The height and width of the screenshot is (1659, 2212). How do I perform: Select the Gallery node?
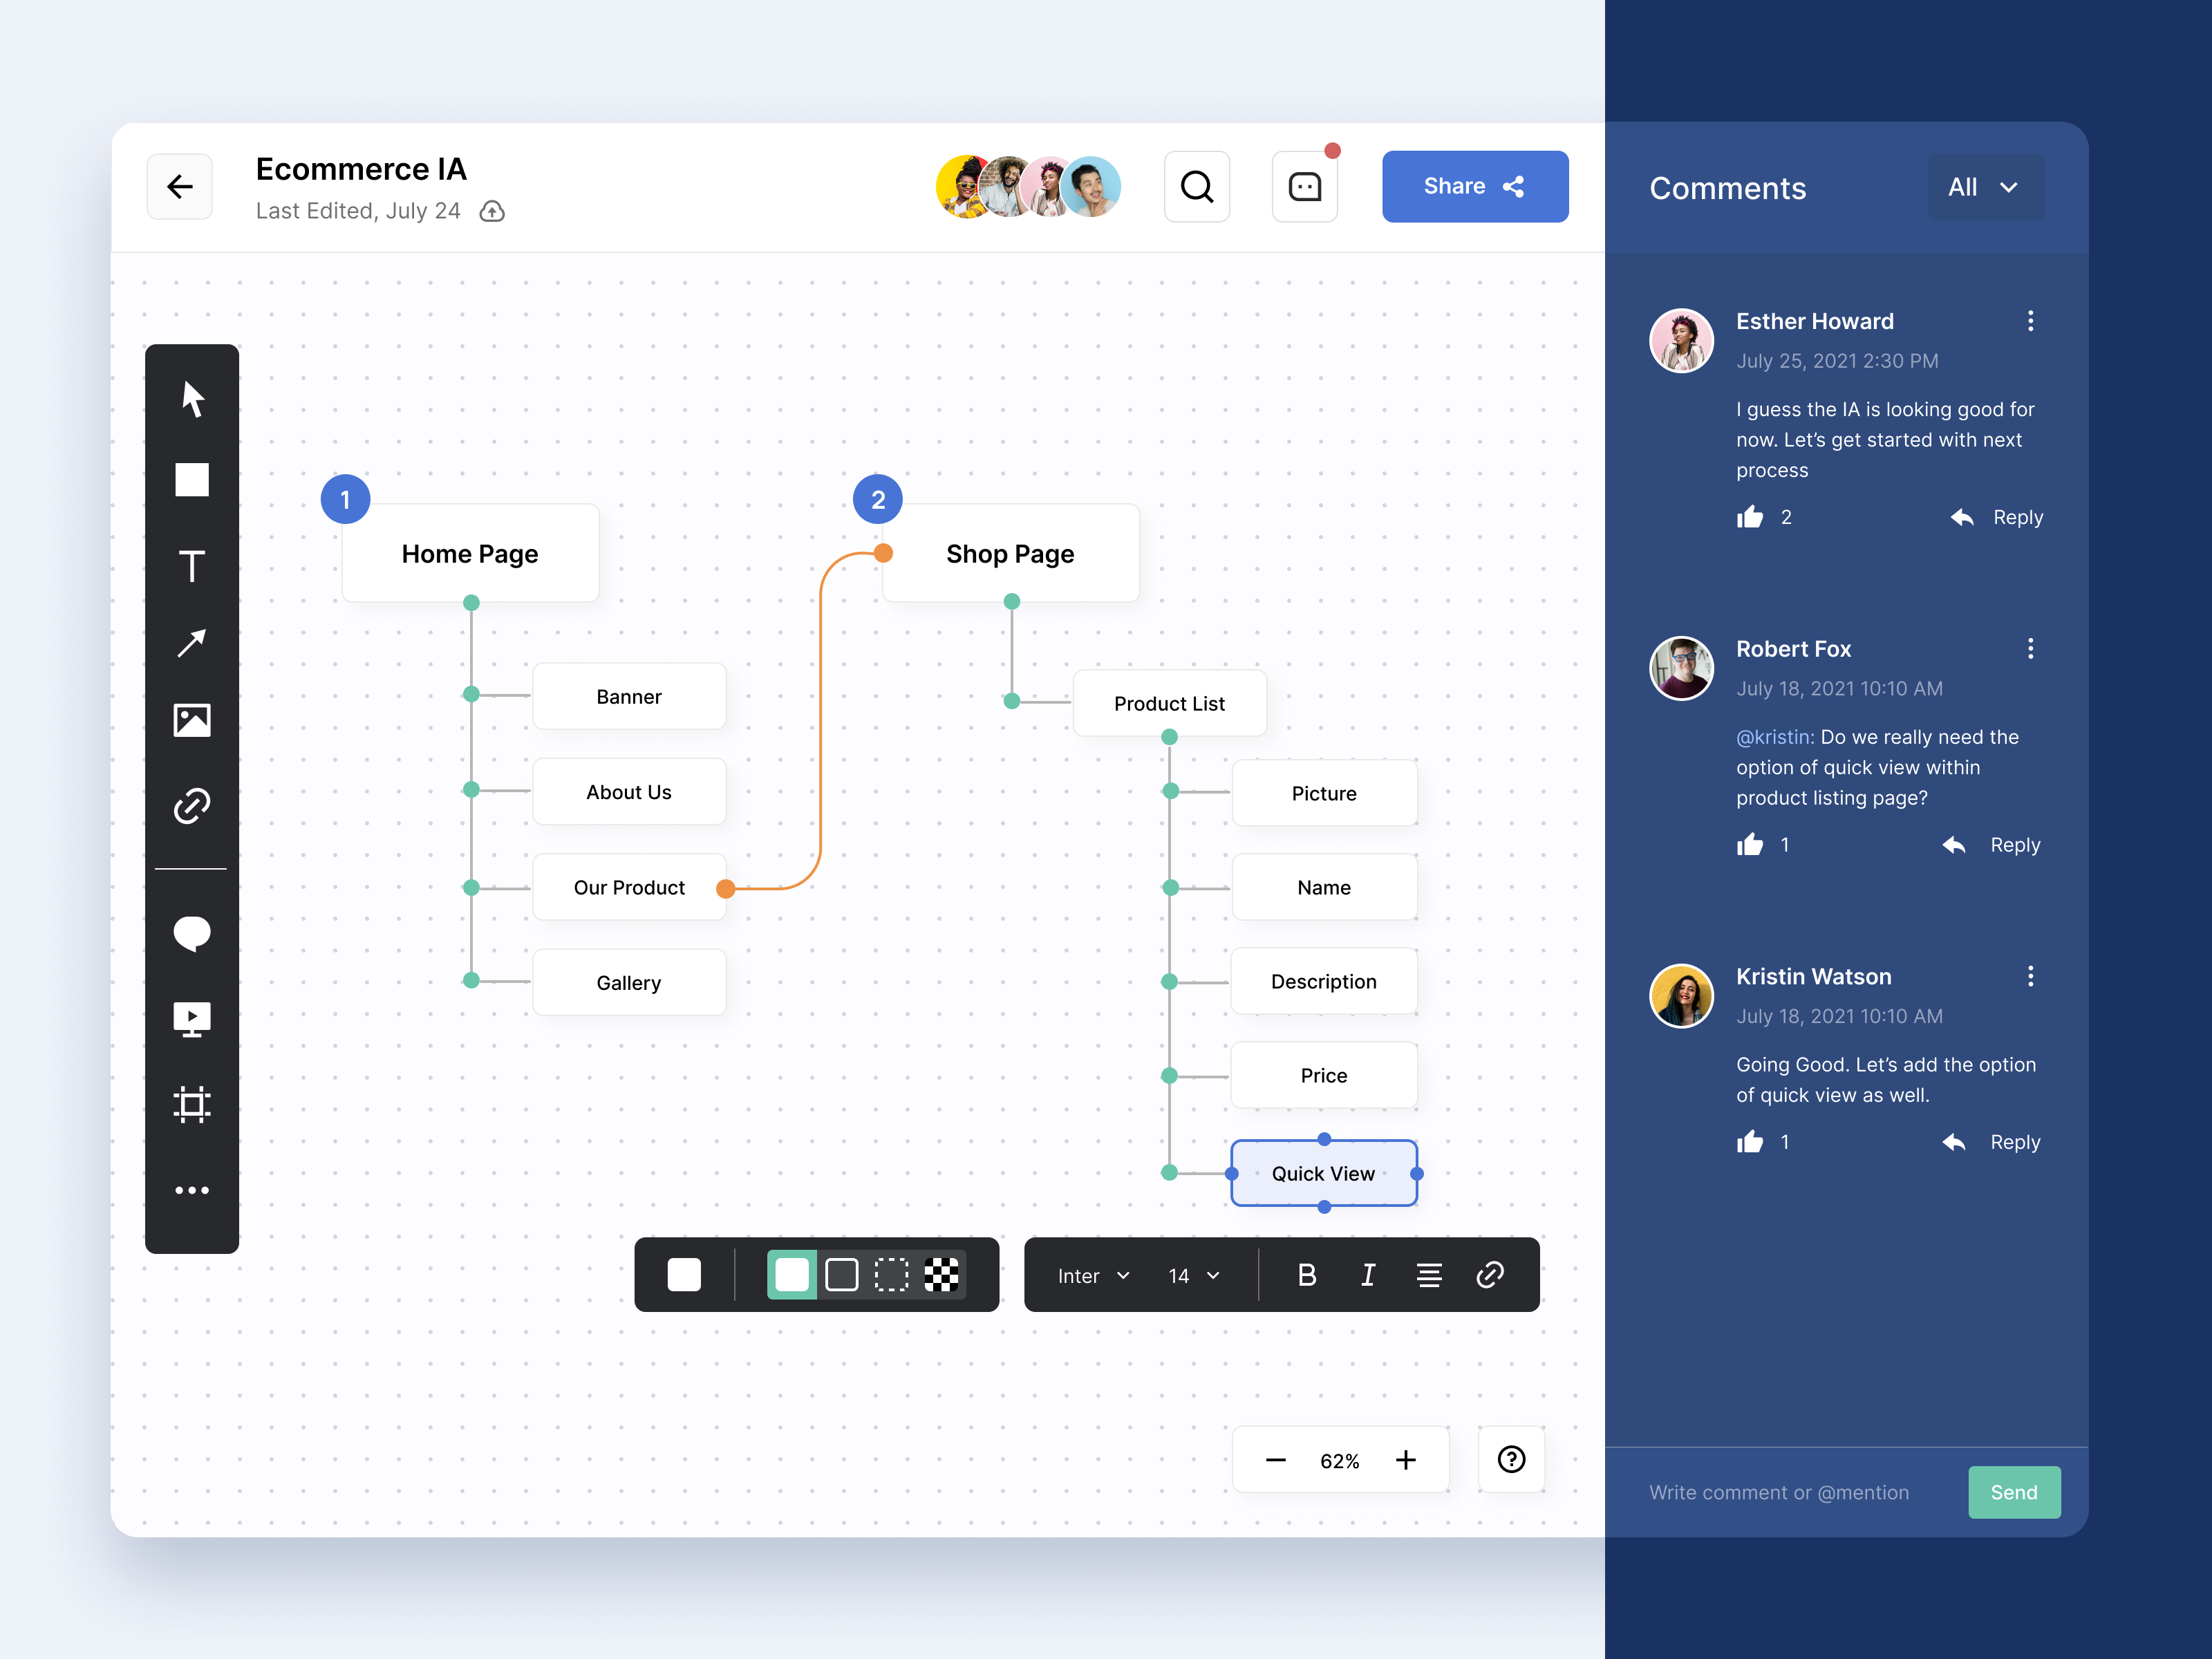629,983
